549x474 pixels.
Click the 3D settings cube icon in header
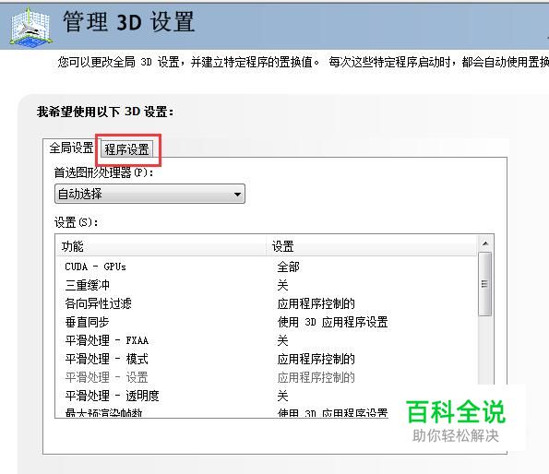coord(31,27)
